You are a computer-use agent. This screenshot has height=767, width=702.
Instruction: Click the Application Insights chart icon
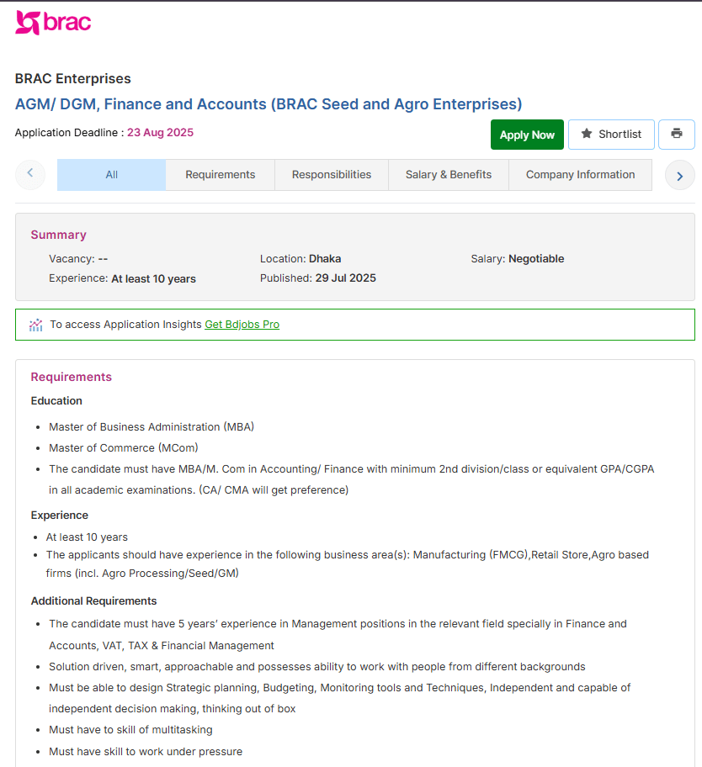[35, 325]
